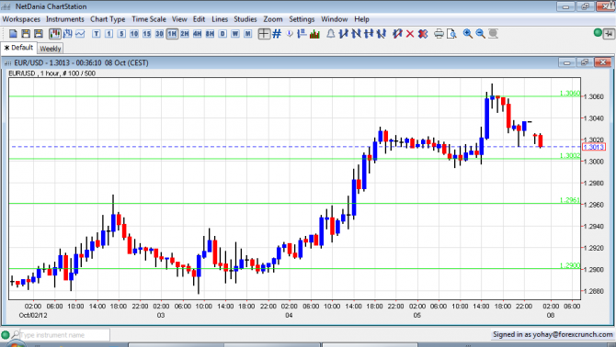
Task: Switch to the Default workspace tab
Action: point(18,48)
